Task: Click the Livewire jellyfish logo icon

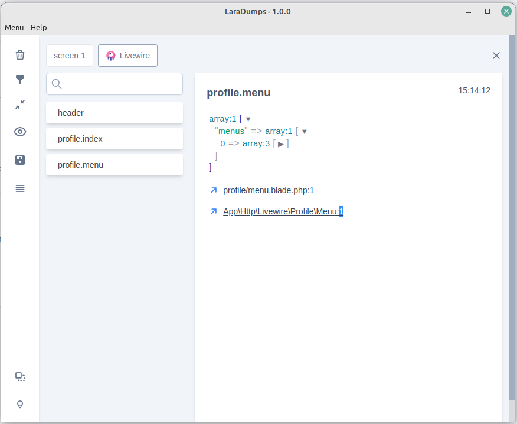Action: [111, 56]
